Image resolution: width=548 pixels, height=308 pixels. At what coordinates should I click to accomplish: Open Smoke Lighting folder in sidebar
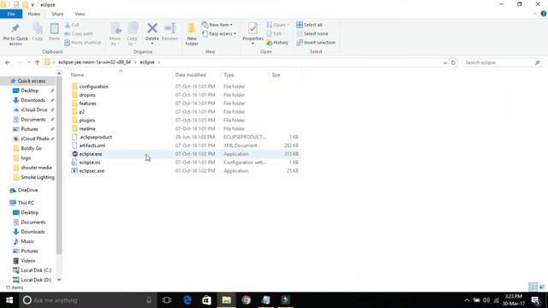38,177
